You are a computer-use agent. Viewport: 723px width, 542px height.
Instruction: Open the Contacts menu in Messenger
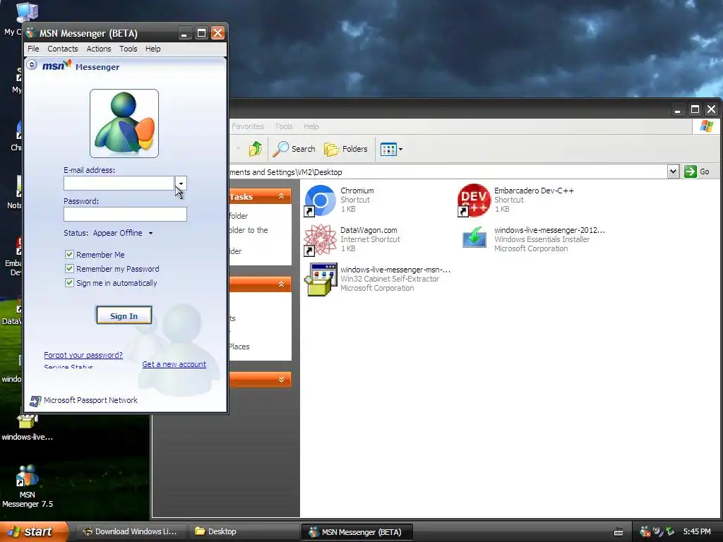(x=63, y=49)
